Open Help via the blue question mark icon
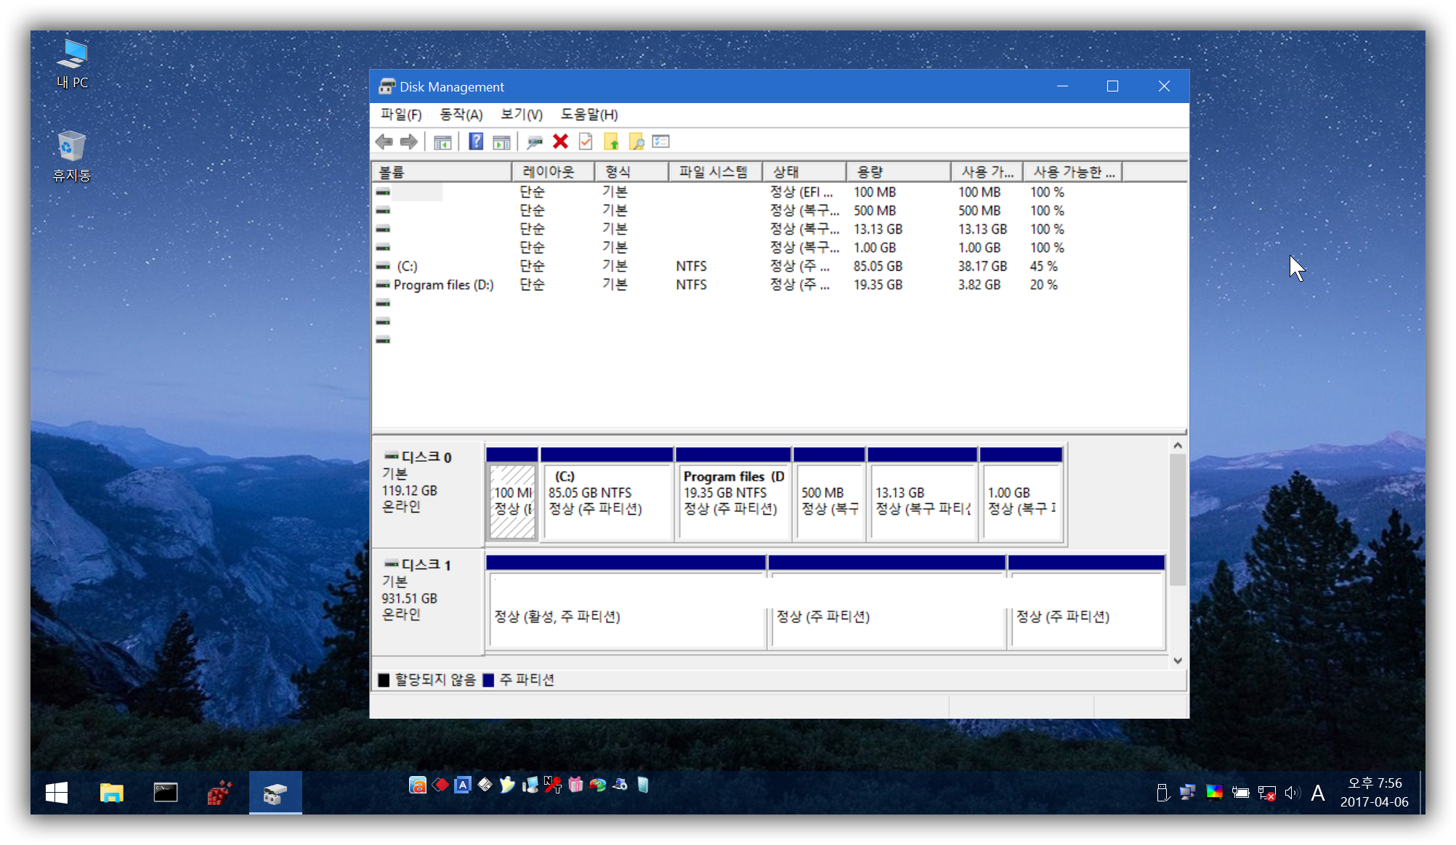 (x=476, y=142)
